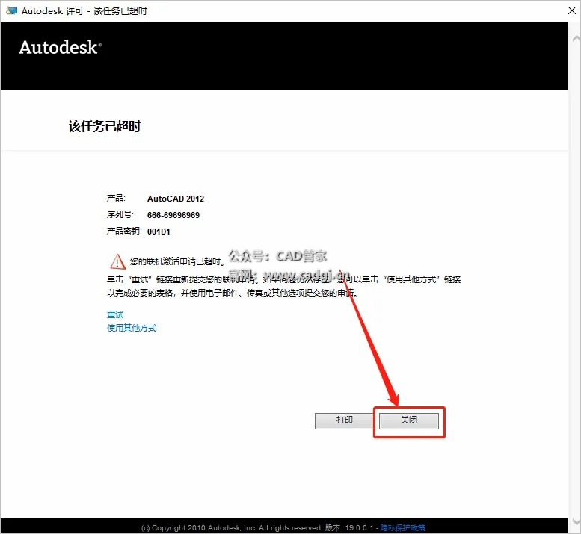This screenshot has width=581, height=534.
Task: Open the 使用其他方式 link
Action: pos(132,328)
